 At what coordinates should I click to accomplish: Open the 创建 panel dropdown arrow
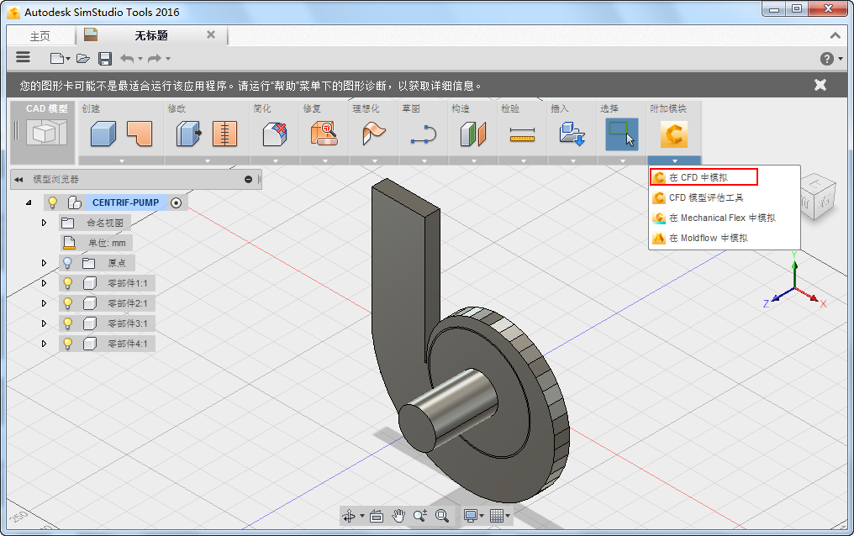tap(121, 161)
